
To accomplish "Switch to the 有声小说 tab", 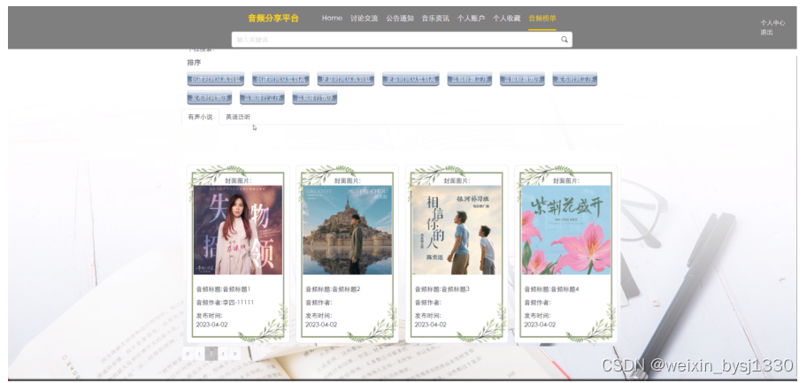I will [200, 117].
